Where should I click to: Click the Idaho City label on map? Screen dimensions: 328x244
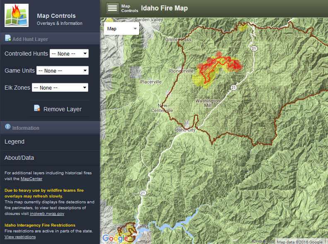click(x=185, y=130)
